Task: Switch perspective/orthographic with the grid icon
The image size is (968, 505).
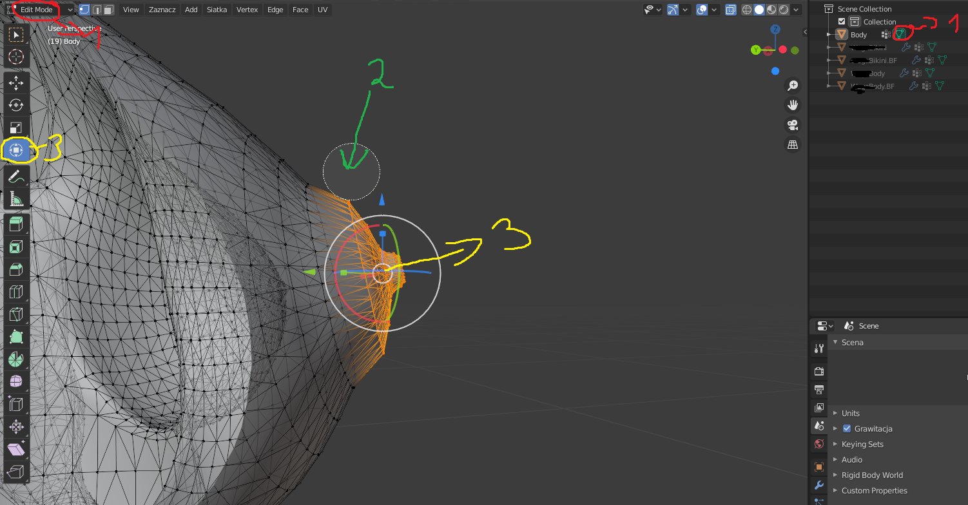Action: pos(793,145)
